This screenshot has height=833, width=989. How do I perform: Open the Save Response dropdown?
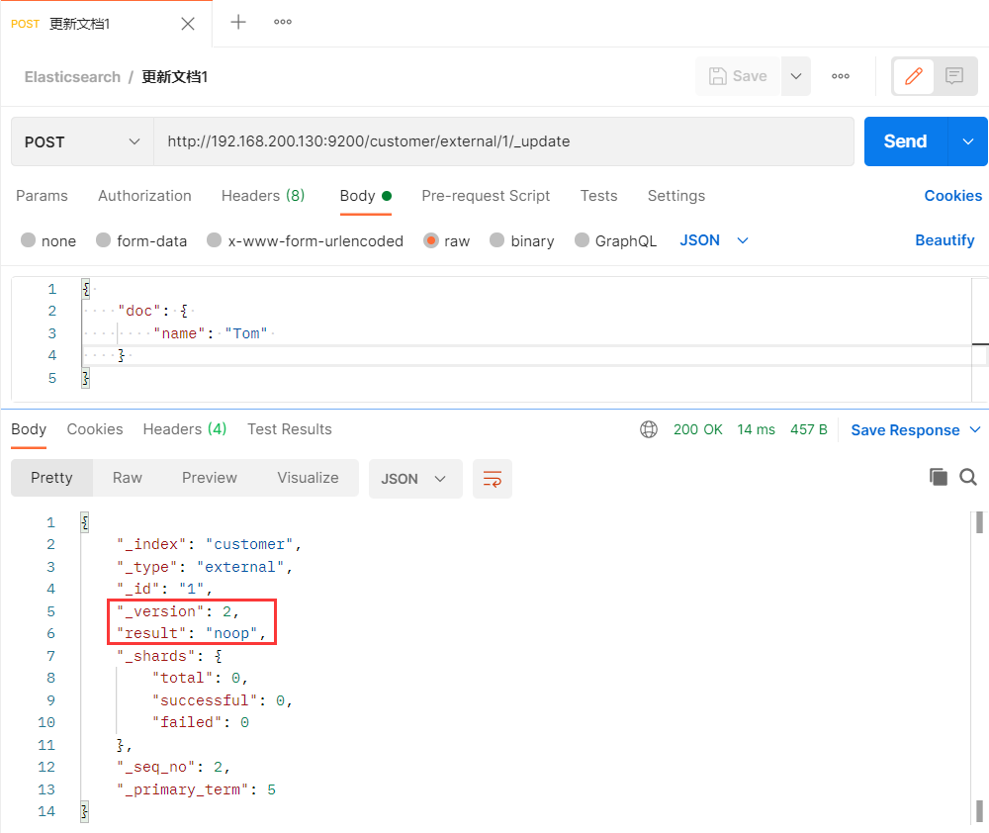pyautogui.click(x=915, y=430)
